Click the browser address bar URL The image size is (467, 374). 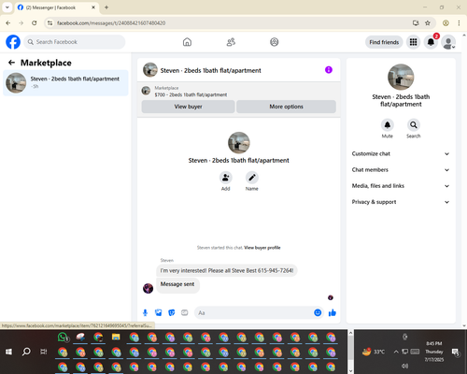(x=111, y=23)
